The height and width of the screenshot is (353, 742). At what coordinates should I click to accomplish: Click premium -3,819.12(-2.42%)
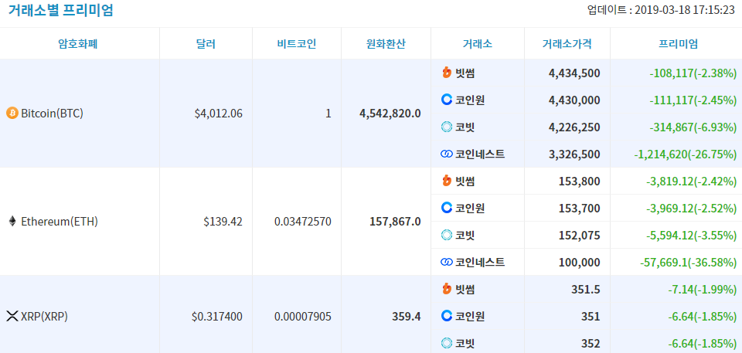coord(691,182)
